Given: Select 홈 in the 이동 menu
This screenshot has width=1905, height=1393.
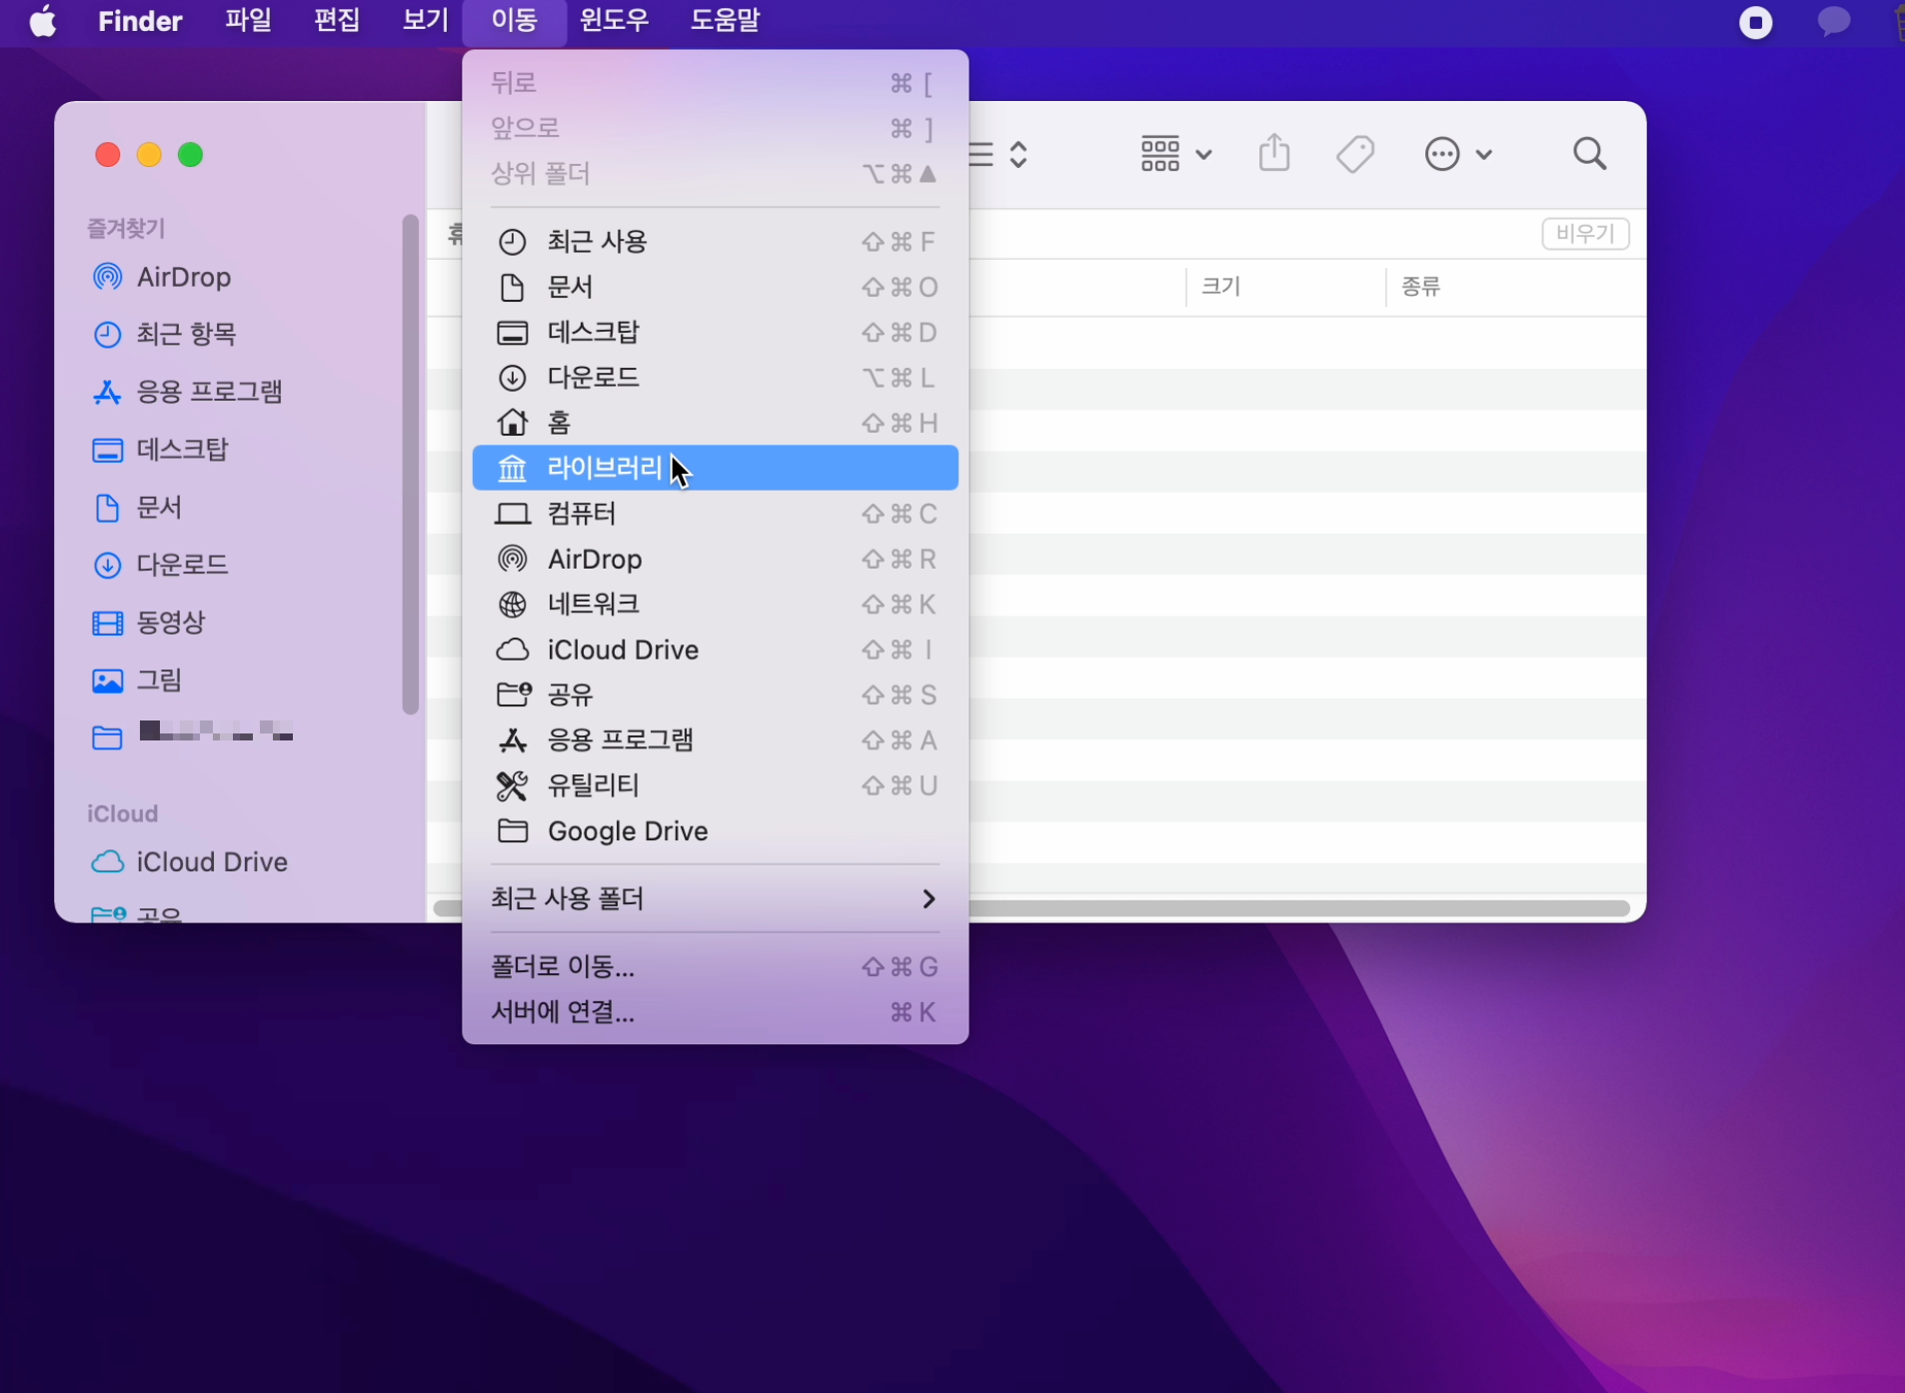Looking at the screenshot, I should coord(715,423).
